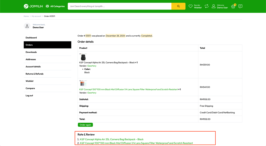Open the Demo User account icon
The image size is (266, 146).
(x=213, y=6)
